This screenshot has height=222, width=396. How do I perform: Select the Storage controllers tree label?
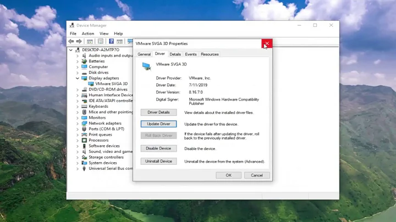coord(106,157)
